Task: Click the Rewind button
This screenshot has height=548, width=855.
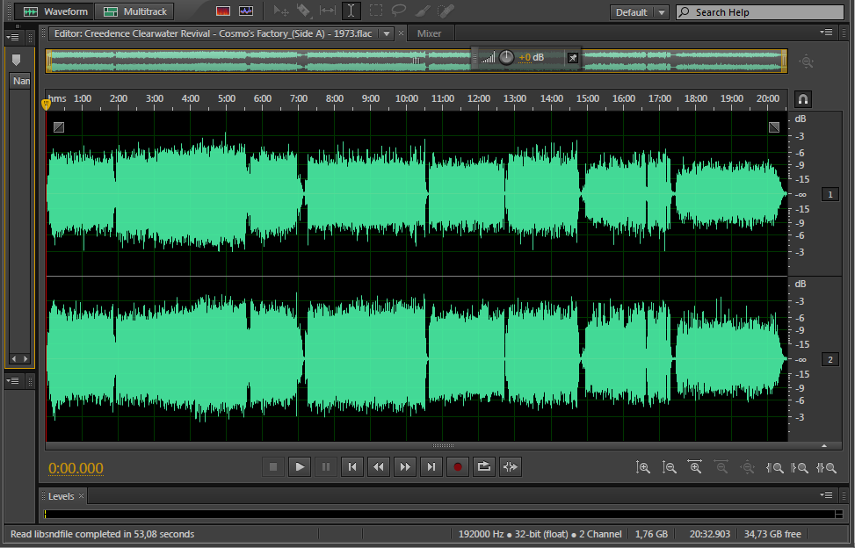Action: tap(379, 467)
